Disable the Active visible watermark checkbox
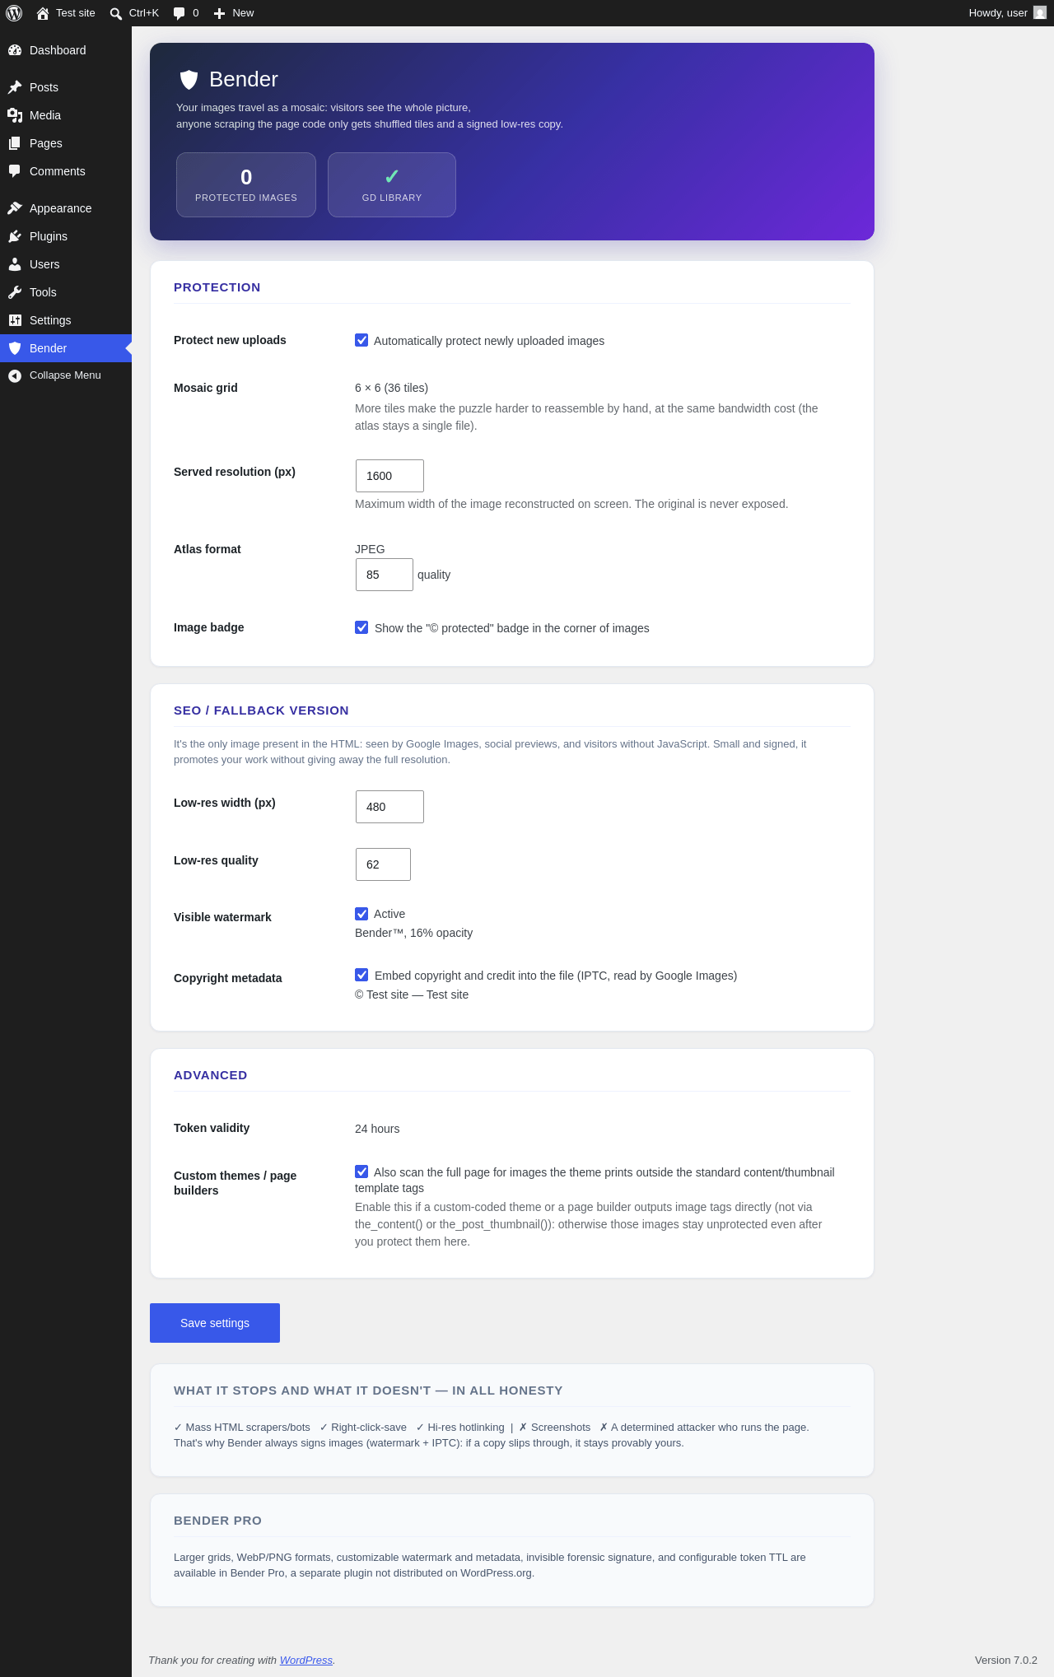The width and height of the screenshot is (1054, 1677). pos(361,914)
